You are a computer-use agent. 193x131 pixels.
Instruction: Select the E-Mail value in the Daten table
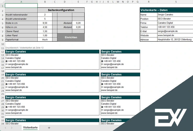pyautogui.click(x=175, y=31)
